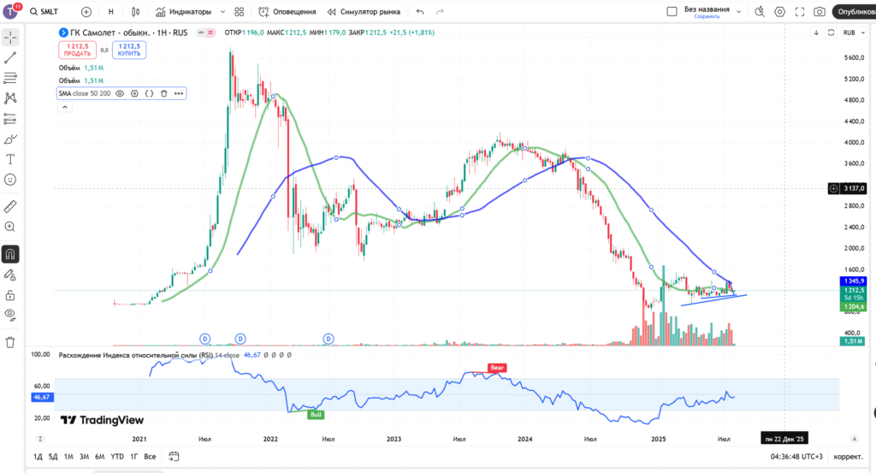876x473 pixels.
Task: Select the 1Д time range
Action: pos(38,456)
